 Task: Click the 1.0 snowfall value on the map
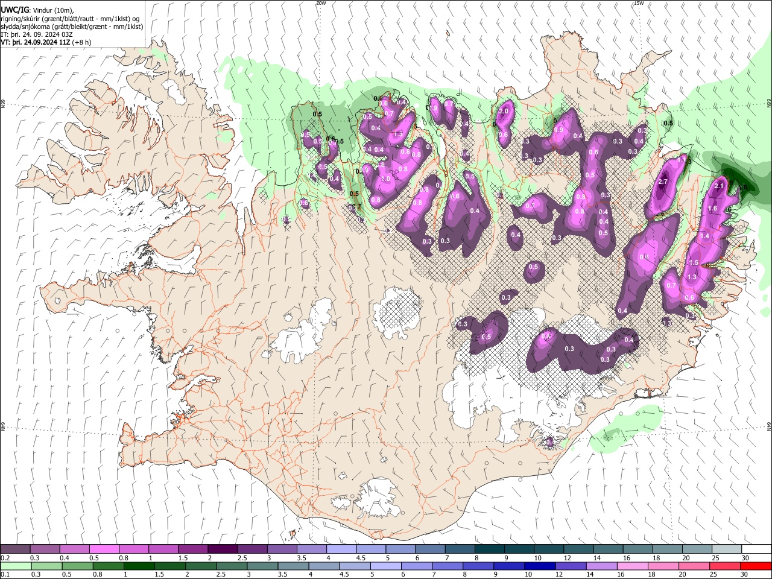pos(386,179)
